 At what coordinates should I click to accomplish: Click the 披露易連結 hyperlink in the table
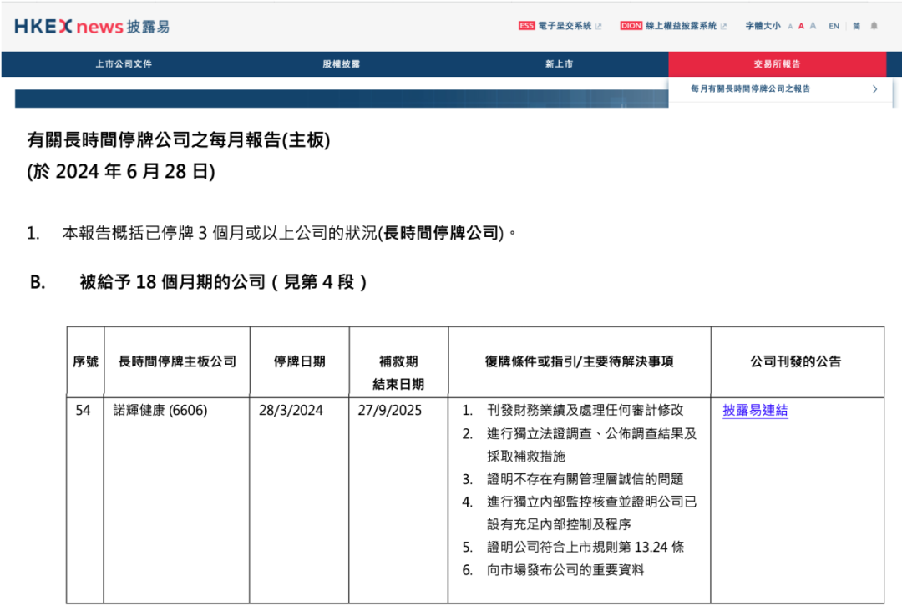pyautogui.click(x=755, y=411)
